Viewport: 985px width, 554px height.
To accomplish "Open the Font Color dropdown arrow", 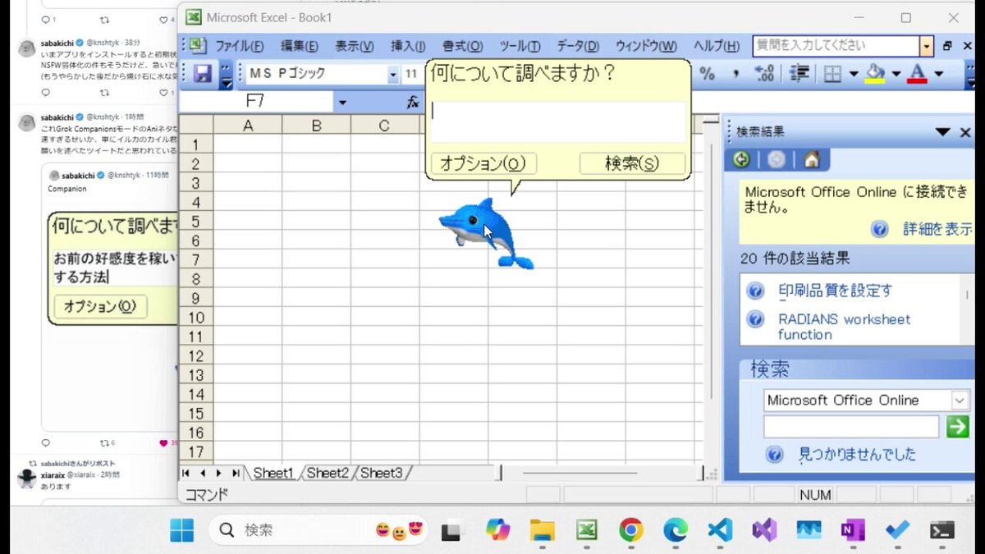I will [938, 74].
